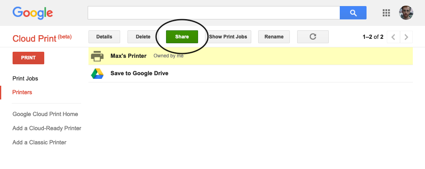Select Save to Google Drive row
The width and height of the screenshot is (425, 169).
[250, 74]
